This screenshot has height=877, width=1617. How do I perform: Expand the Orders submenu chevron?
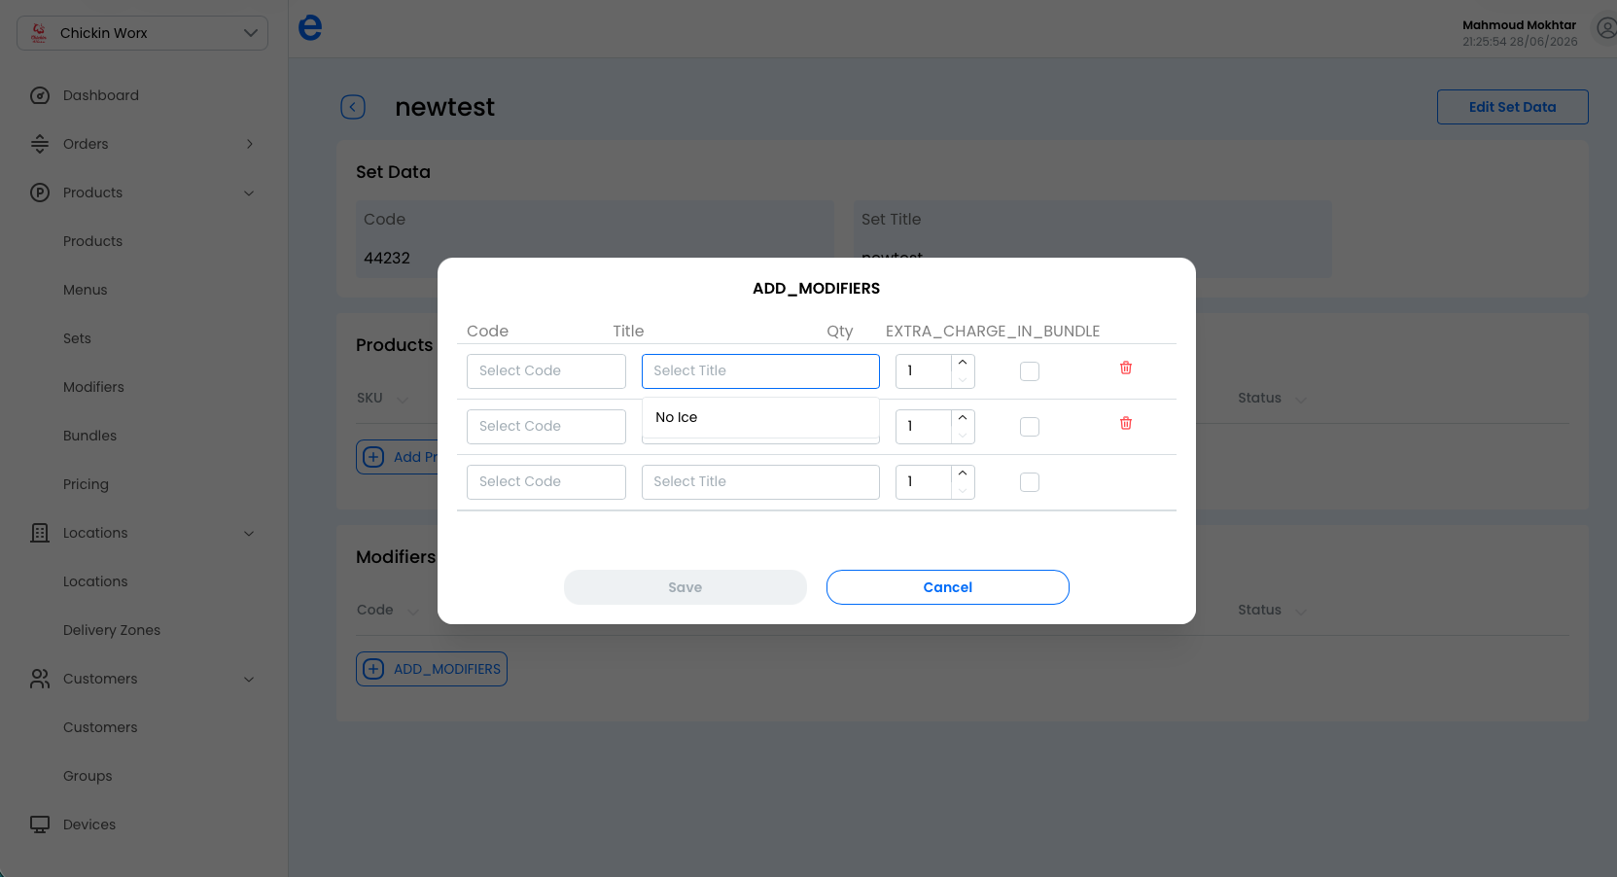coord(250,144)
